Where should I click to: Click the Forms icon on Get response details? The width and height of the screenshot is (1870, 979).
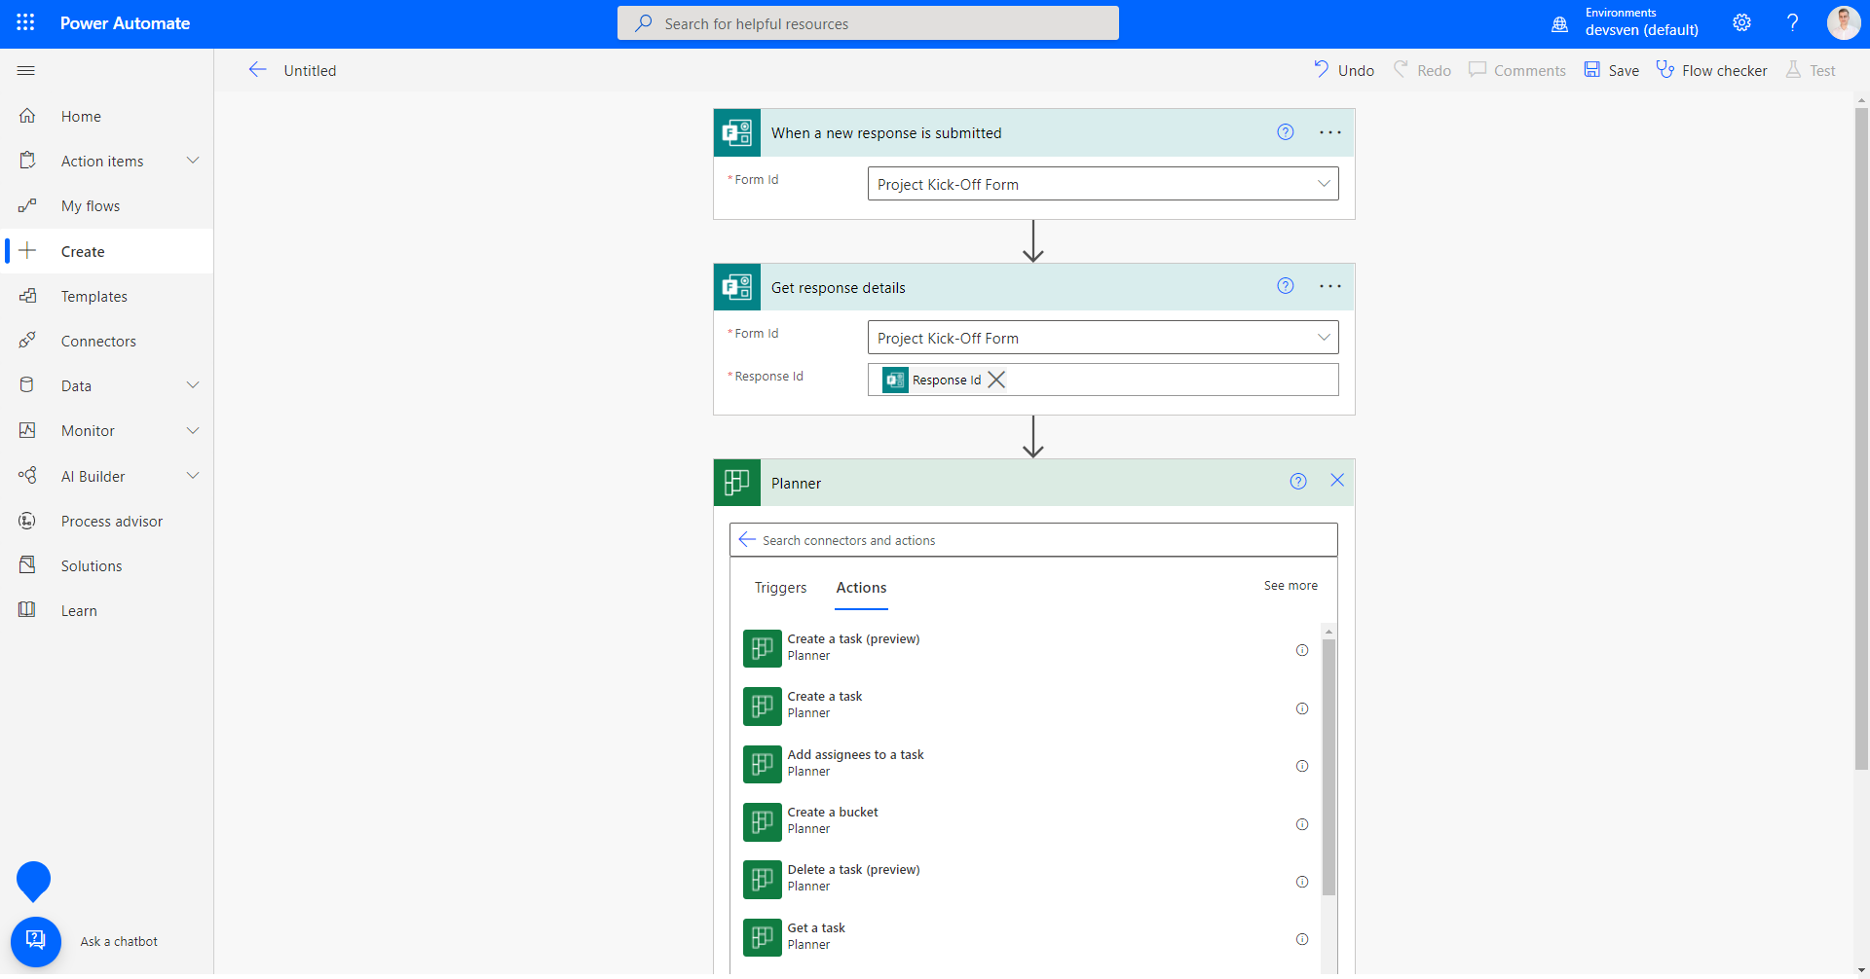pyautogui.click(x=737, y=287)
